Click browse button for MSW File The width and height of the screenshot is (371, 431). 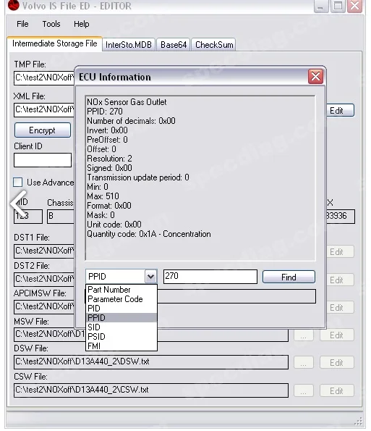(304, 335)
